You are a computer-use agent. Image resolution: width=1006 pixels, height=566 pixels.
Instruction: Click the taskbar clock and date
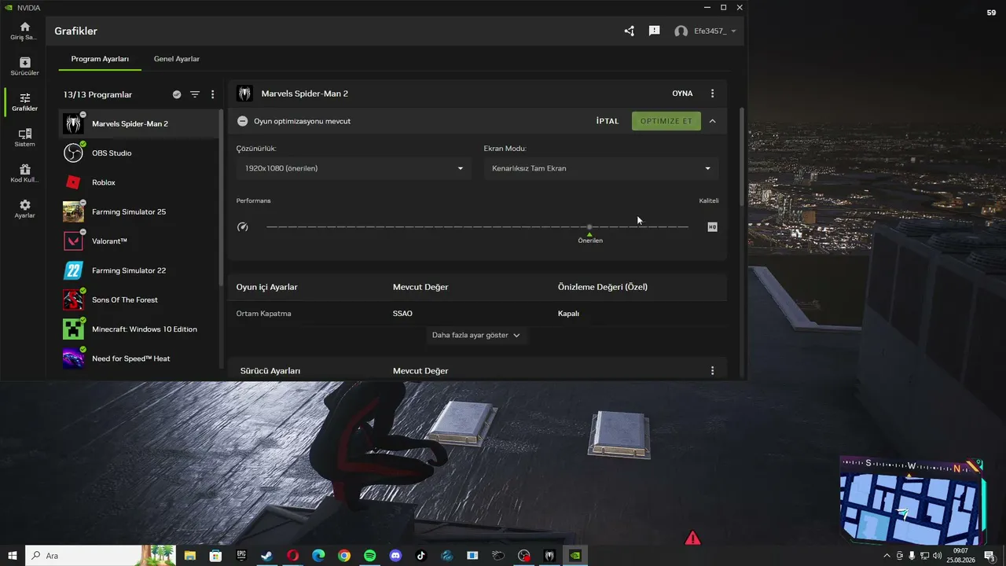962,556
